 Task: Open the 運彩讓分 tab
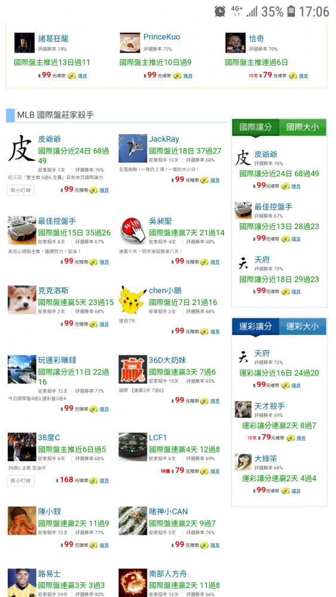[x=255, y=327]
